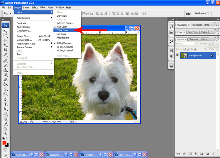Screen dimensions: 220x158
Task: Switch to the Histogram tab
Action: point(197,25)
